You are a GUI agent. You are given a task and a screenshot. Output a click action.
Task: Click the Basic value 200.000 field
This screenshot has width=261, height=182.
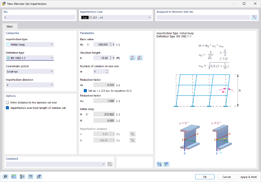(x=101, y=45)
